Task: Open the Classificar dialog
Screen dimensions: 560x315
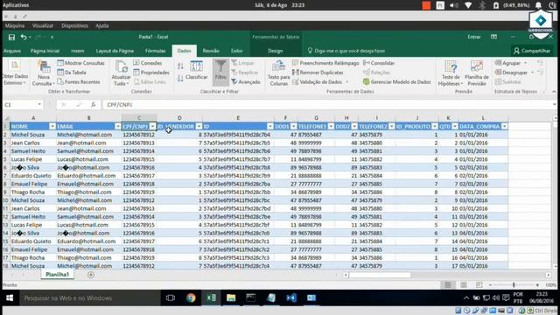Action: tap(196, 70)
